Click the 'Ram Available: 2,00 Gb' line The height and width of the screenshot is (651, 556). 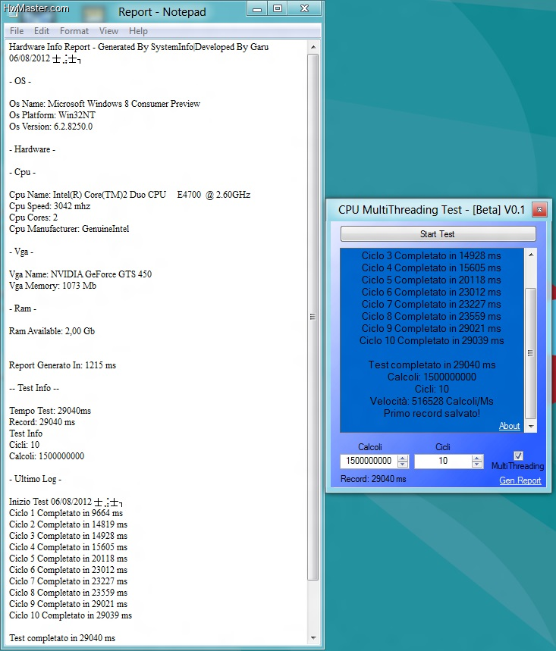point(52,331)
